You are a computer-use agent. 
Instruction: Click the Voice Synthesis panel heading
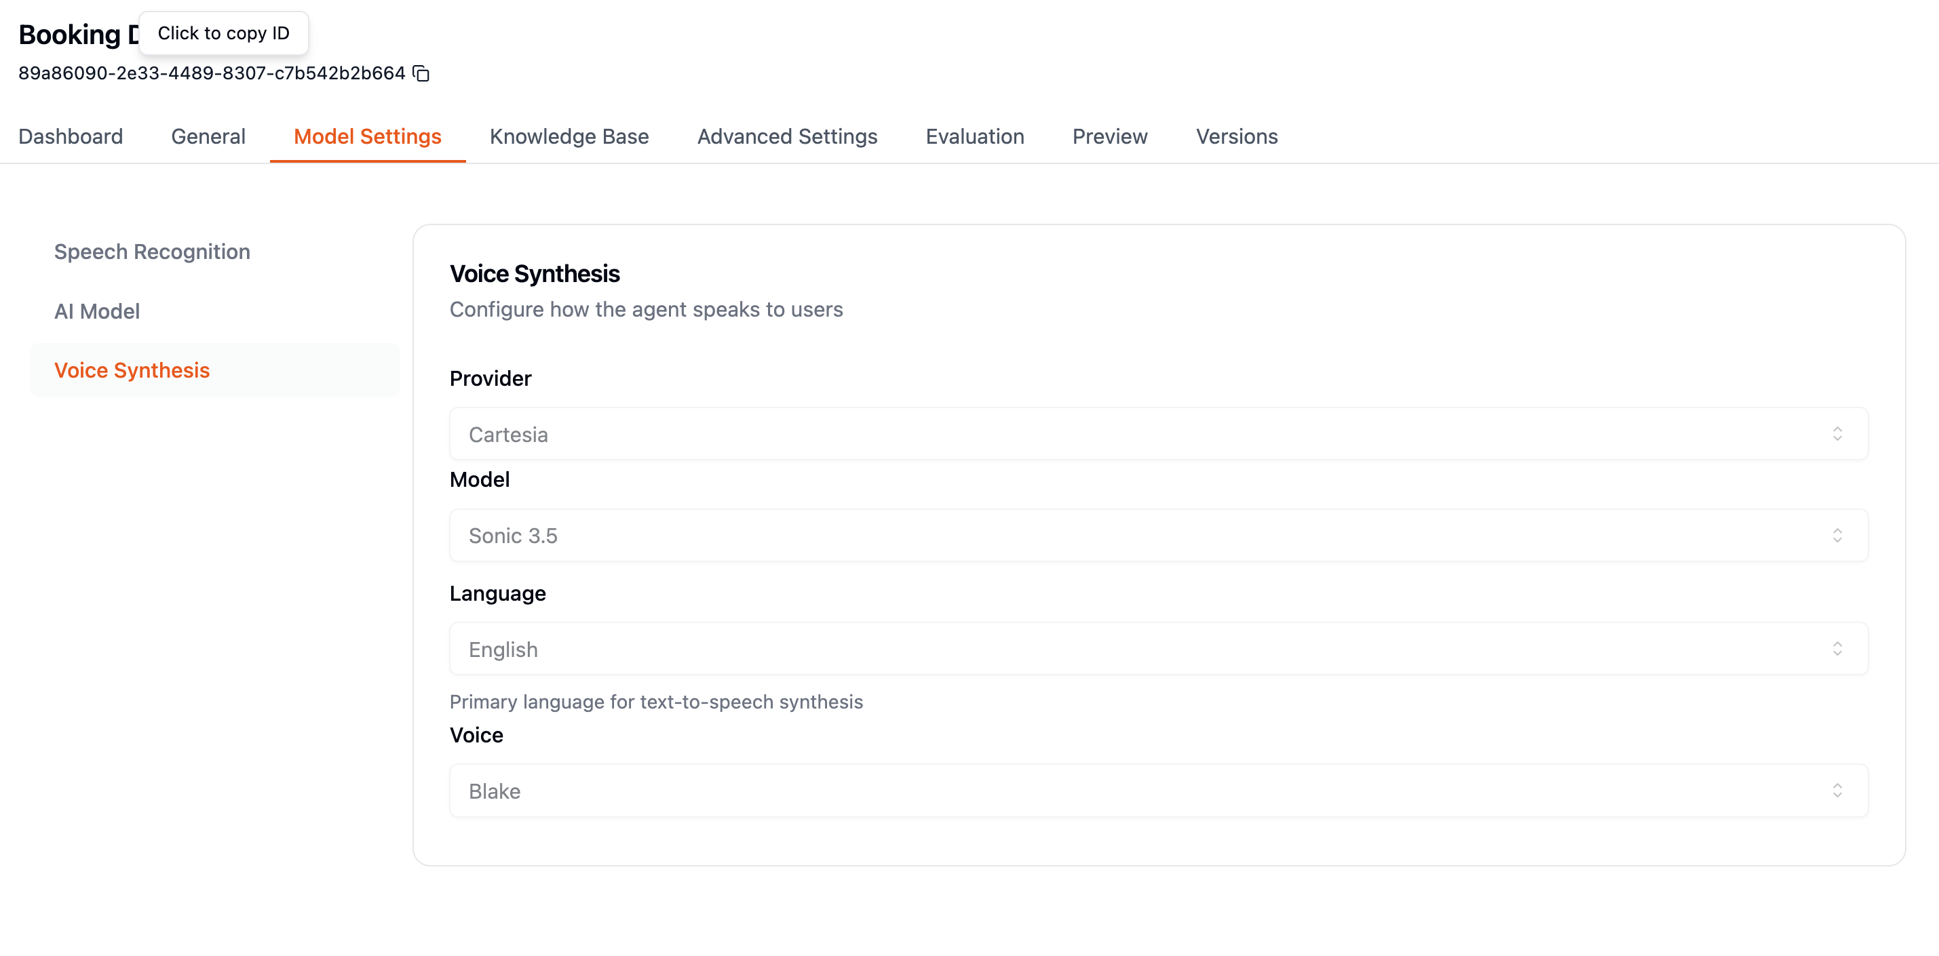(535, 274)
